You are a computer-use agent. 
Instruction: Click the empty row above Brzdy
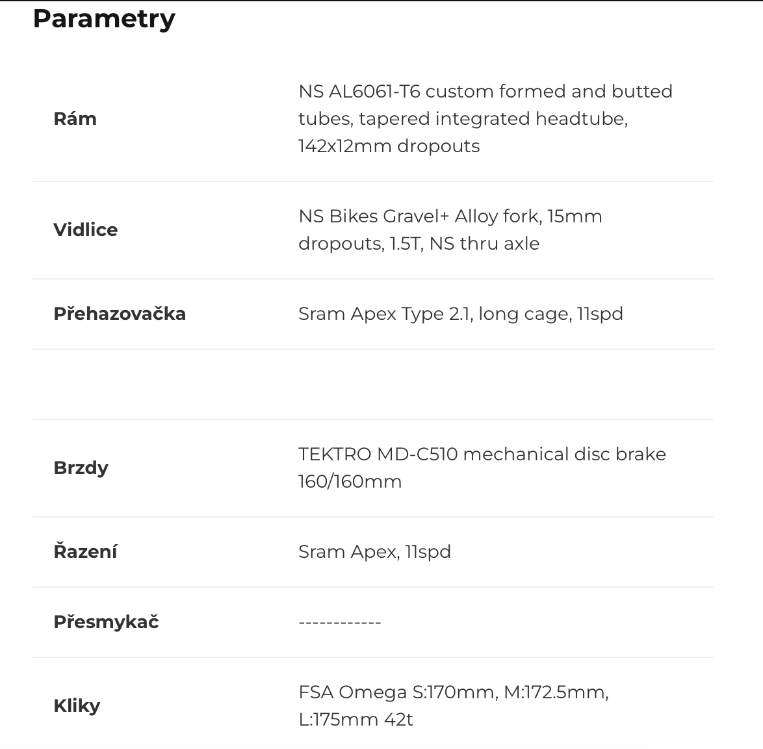tap(373, 384)
